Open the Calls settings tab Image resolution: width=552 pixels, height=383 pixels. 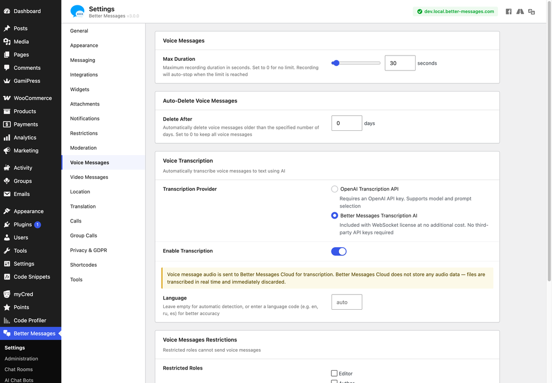point(103,221)
